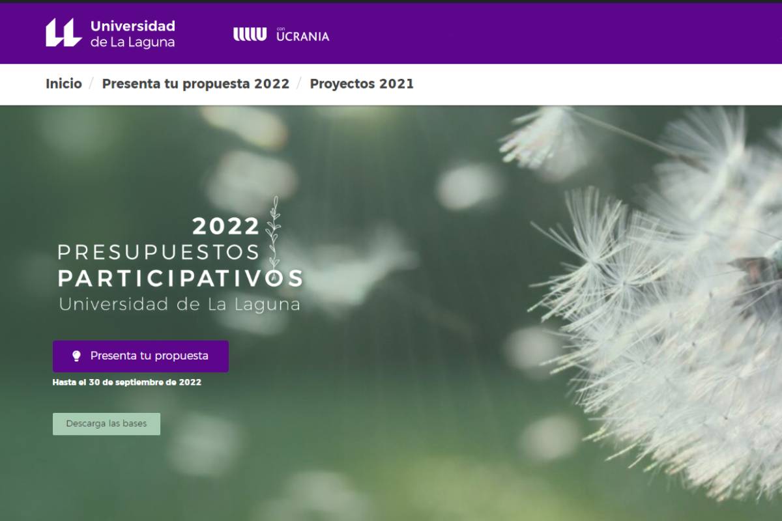Click the large '2022' hero heading
Viewport: 782px width, 521px height.
(x=225, y=227)
